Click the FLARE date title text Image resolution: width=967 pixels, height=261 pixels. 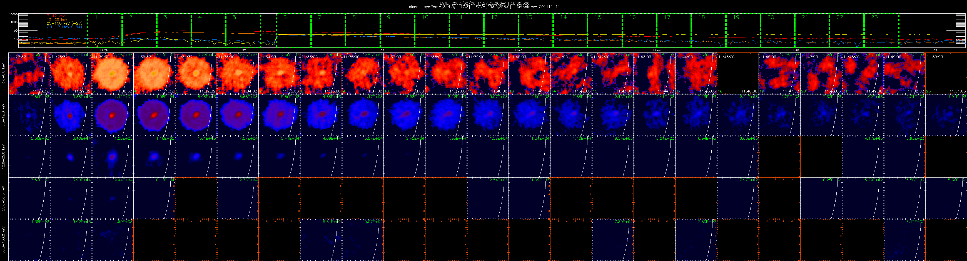[x=483, y=3]
